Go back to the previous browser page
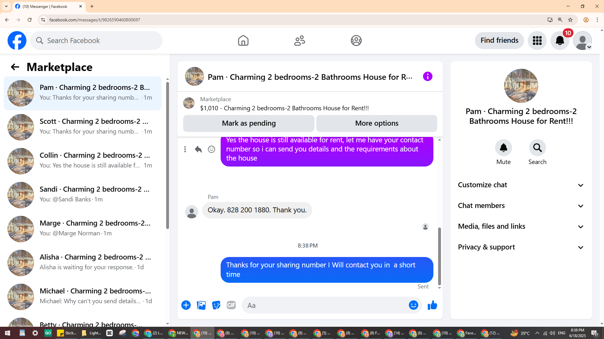This screenshot has height=339, width=604. pos(7,20)
